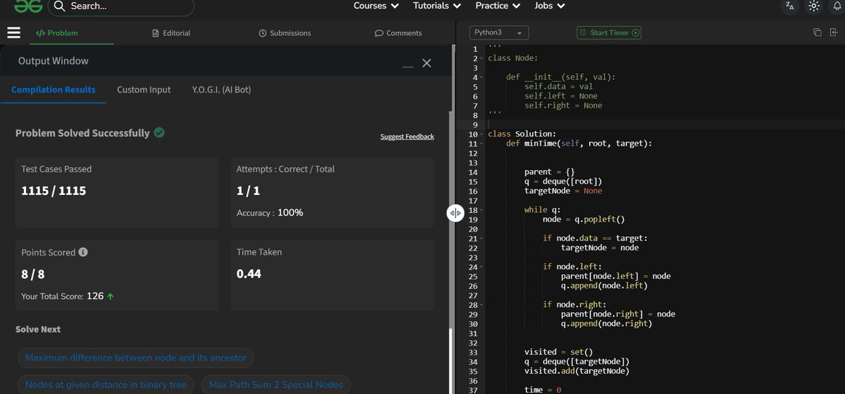Collapse fold arrow on line 21
The height and width of the screenshot is (394, 845).
483,239
